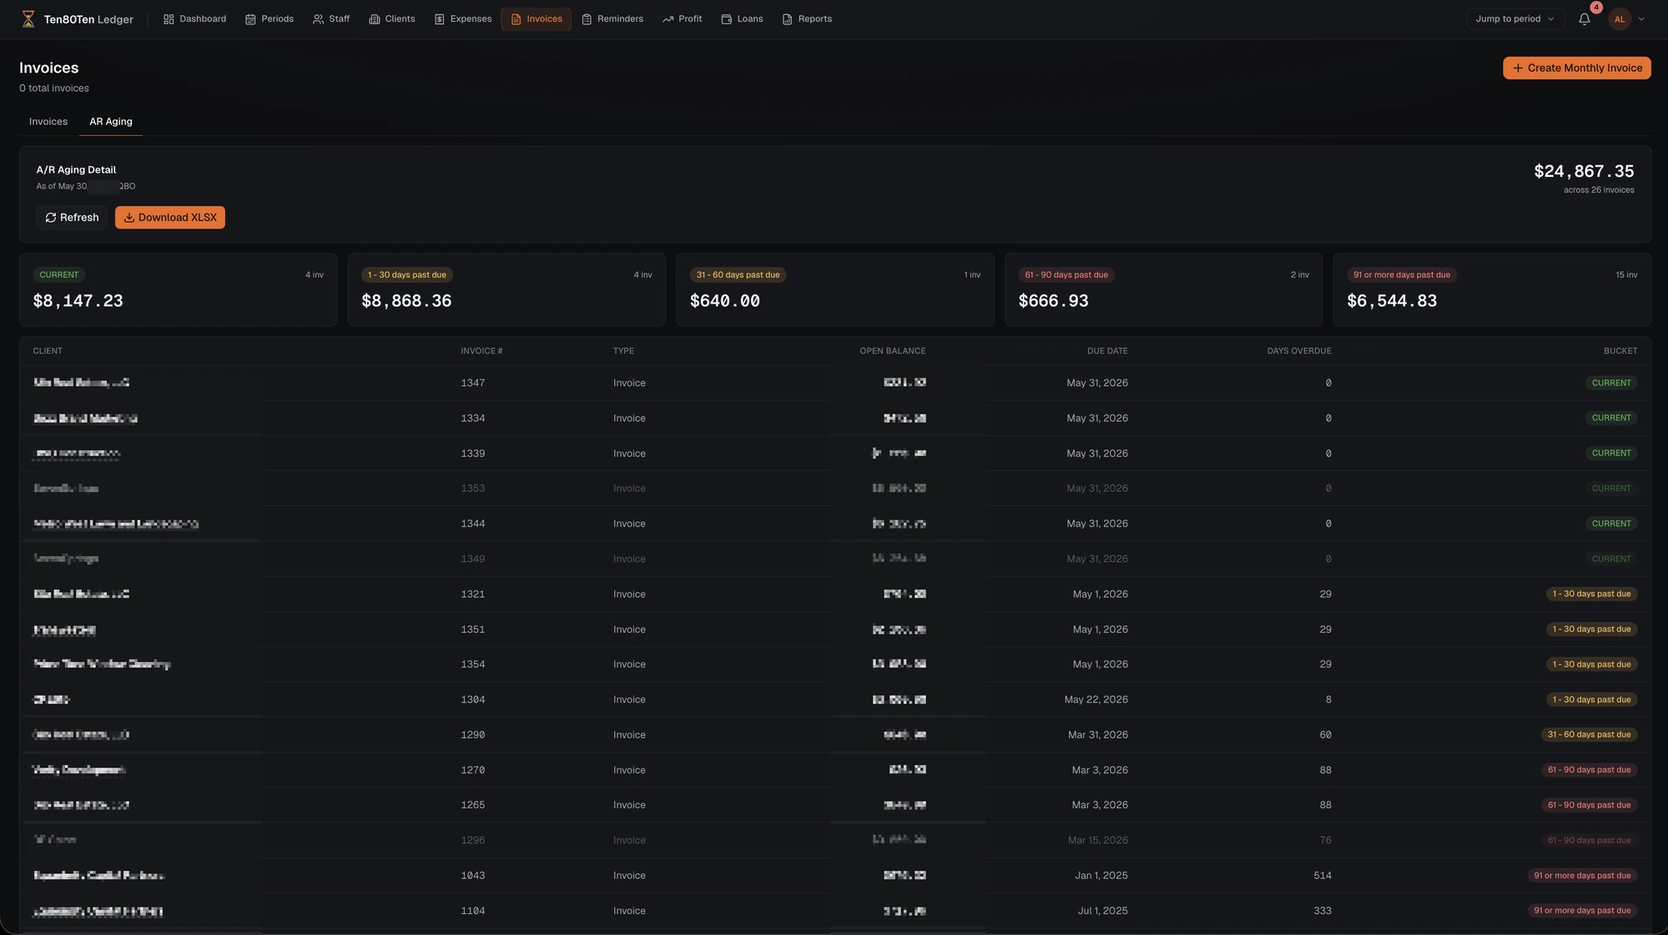
Task: Open the Expenses page
Action: [x=463, y=19]
